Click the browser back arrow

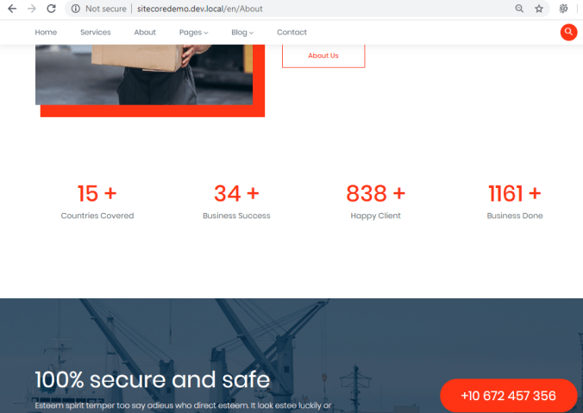[x=12, y=9]
